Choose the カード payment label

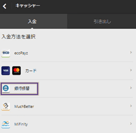(x=31, y=71)
